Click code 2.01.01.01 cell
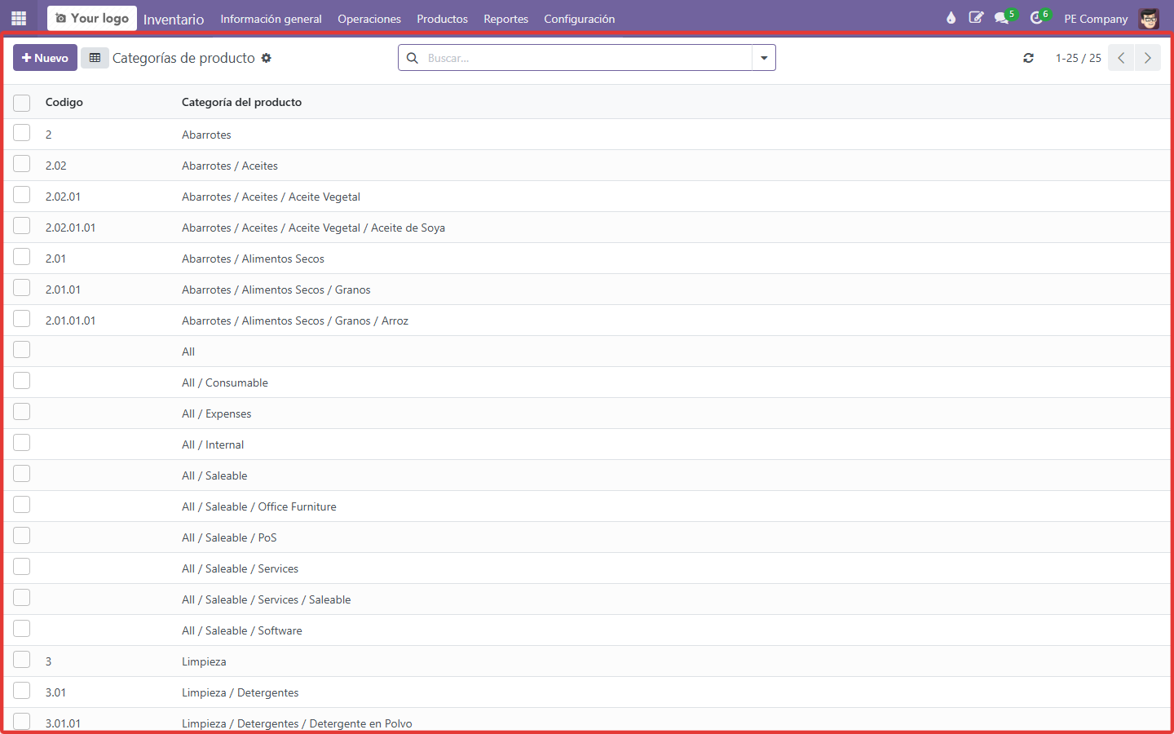The height and width of the screenshot is (734, 1174). [x=70, y=321]
